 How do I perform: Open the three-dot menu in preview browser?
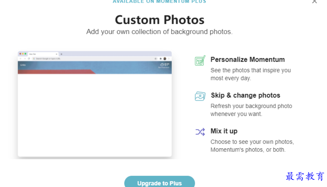(169, 59)
